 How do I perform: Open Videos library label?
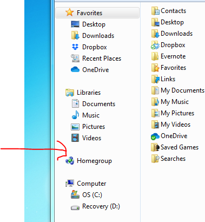[x=91, y=138]
